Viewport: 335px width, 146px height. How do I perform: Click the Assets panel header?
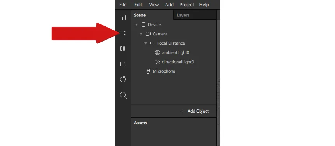(140, 123)
